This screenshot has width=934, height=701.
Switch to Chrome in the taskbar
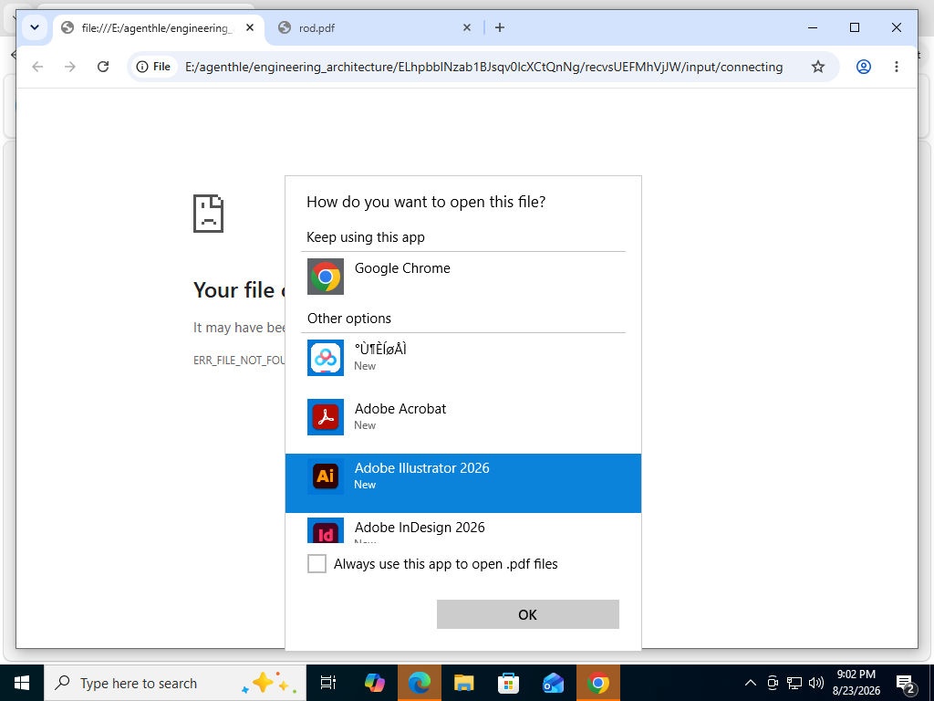tap(598, 683)
